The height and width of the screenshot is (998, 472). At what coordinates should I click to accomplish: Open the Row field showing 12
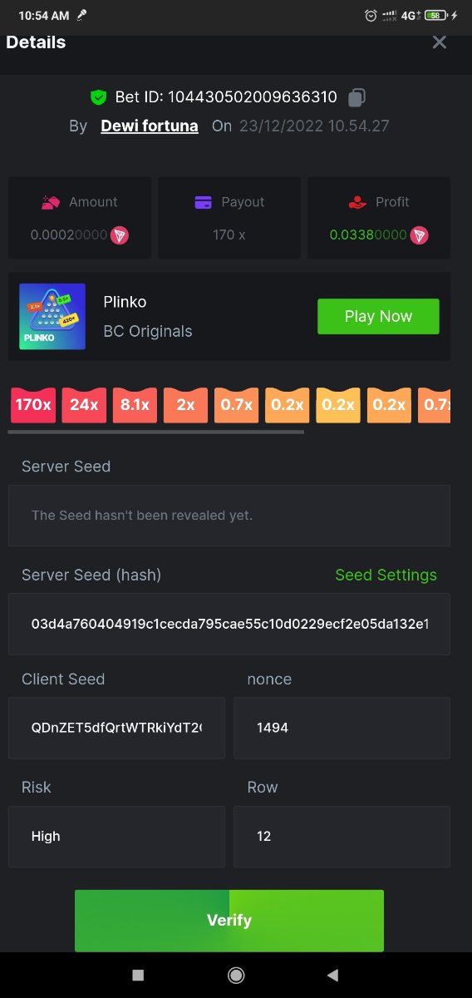(x=342, y=837)
